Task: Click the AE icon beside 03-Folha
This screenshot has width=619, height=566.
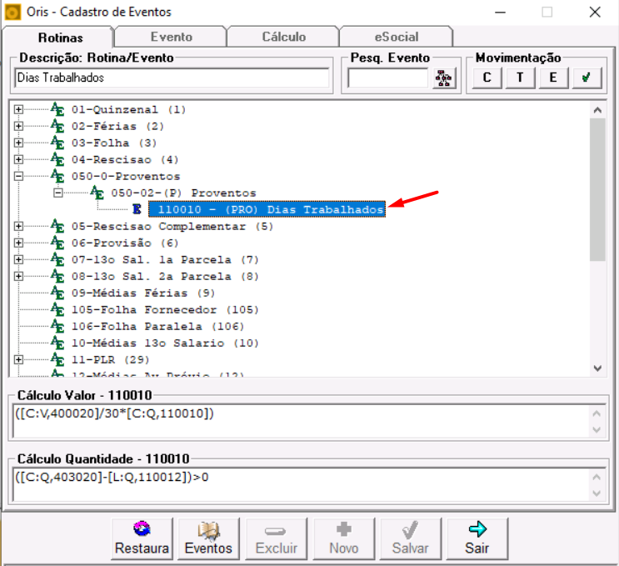Action: click(x=57, y=143)
